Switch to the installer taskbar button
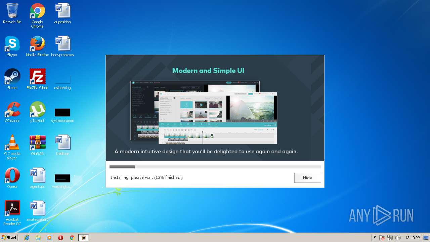Screen dimensions: 430x242 (x=84, y=238)
